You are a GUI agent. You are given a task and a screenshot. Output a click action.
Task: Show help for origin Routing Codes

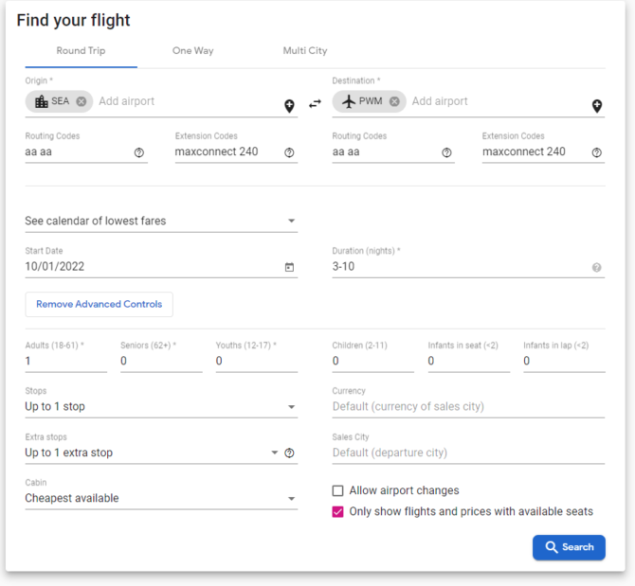[x=139, y=152]
